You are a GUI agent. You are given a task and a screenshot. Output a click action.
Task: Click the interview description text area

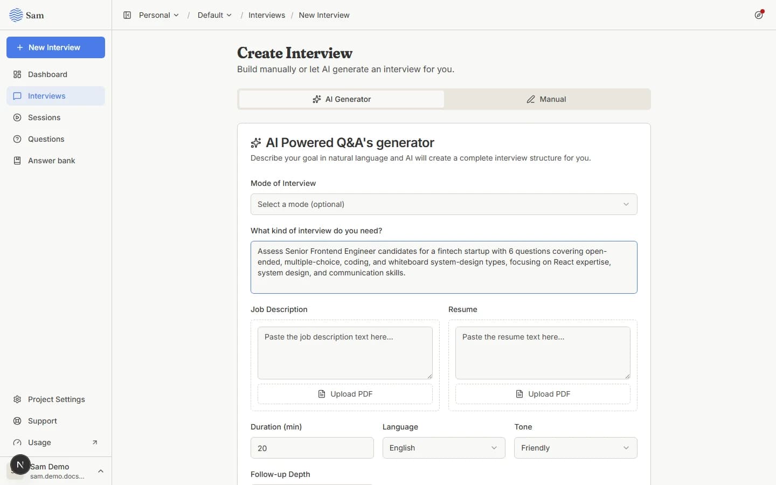(x=444, y=267)
